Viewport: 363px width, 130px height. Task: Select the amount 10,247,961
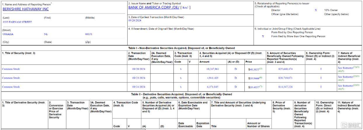[212, 69]
